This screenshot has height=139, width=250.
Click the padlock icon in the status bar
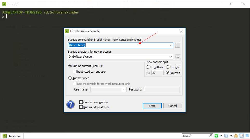236,136
